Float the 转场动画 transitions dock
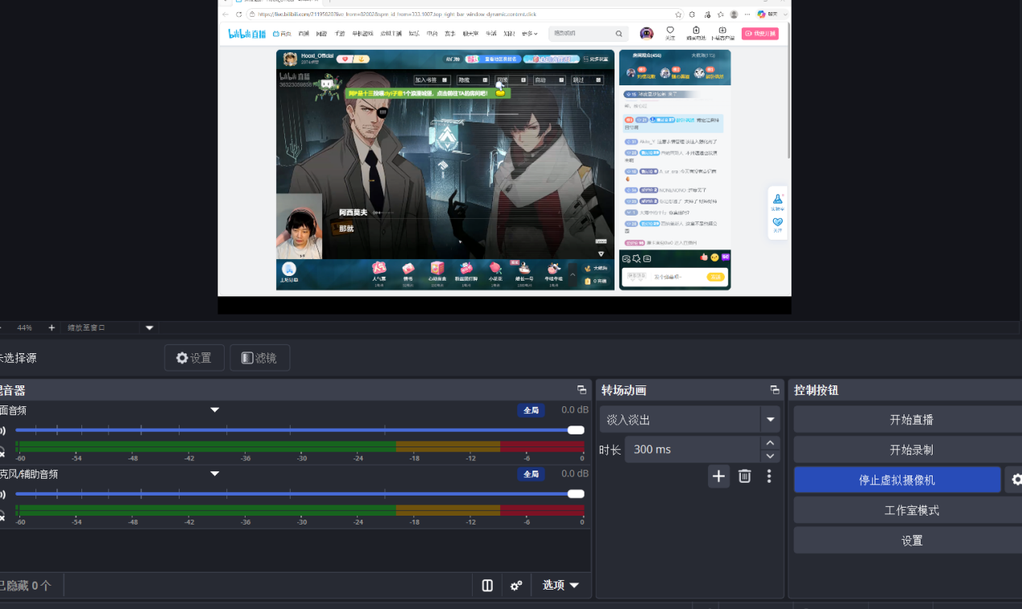 775,390
